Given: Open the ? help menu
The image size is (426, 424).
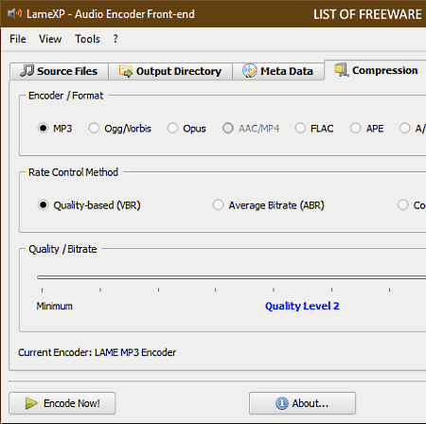Looking at the screenshot, I should (x=115, y=39).
